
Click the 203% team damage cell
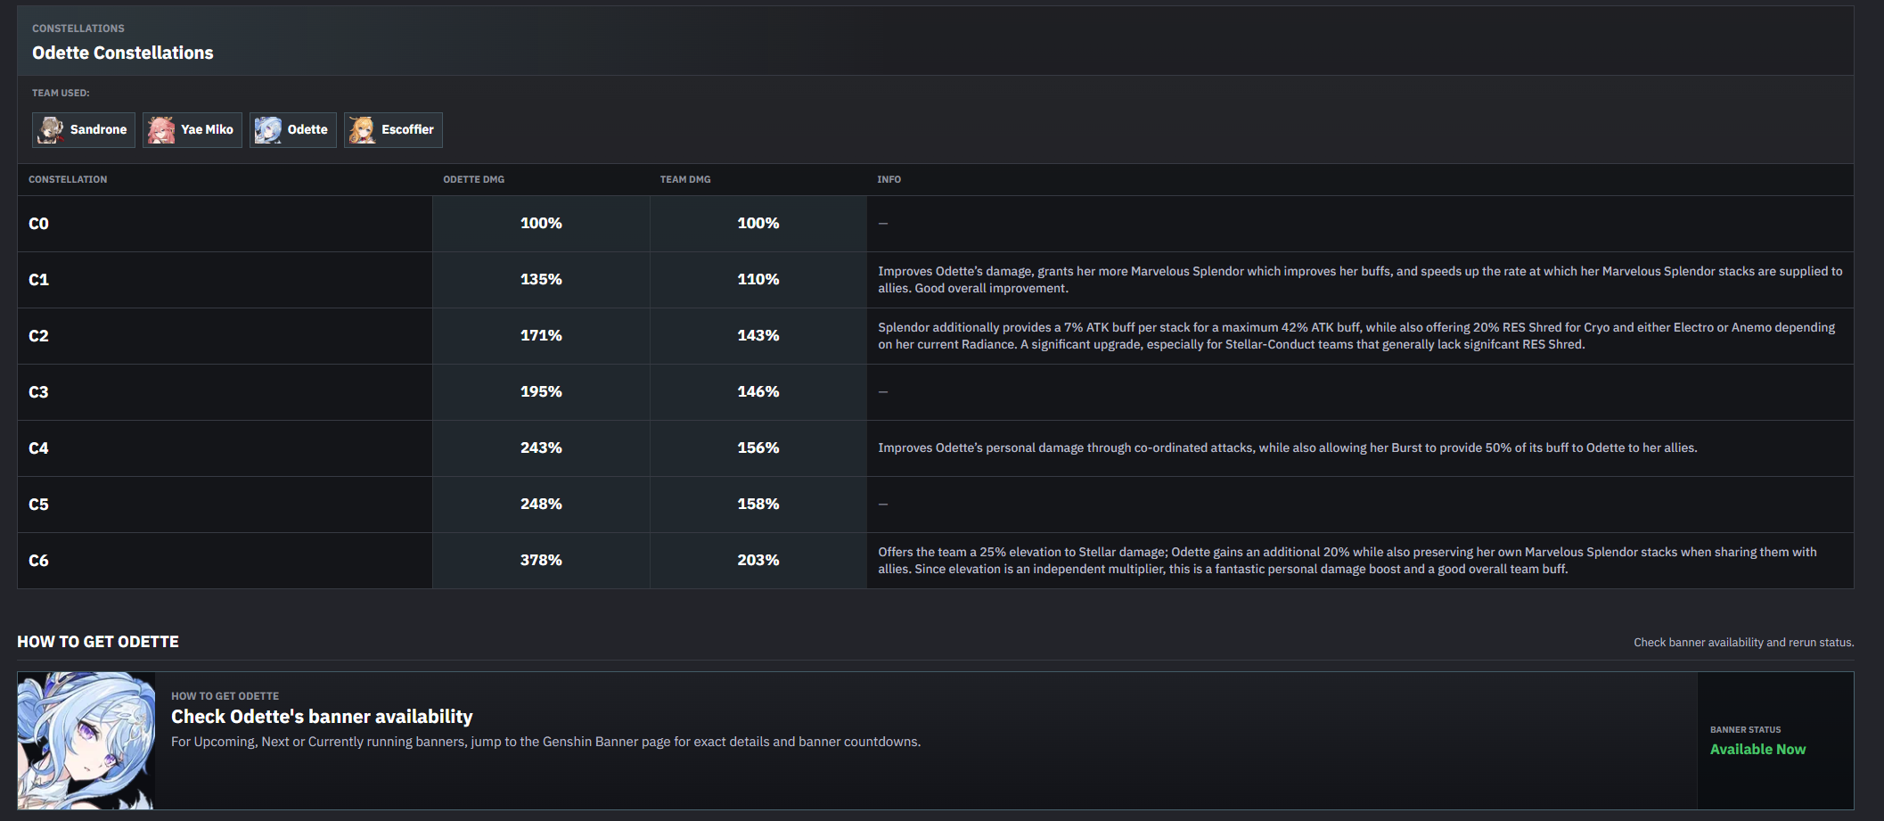coord(758,561)
